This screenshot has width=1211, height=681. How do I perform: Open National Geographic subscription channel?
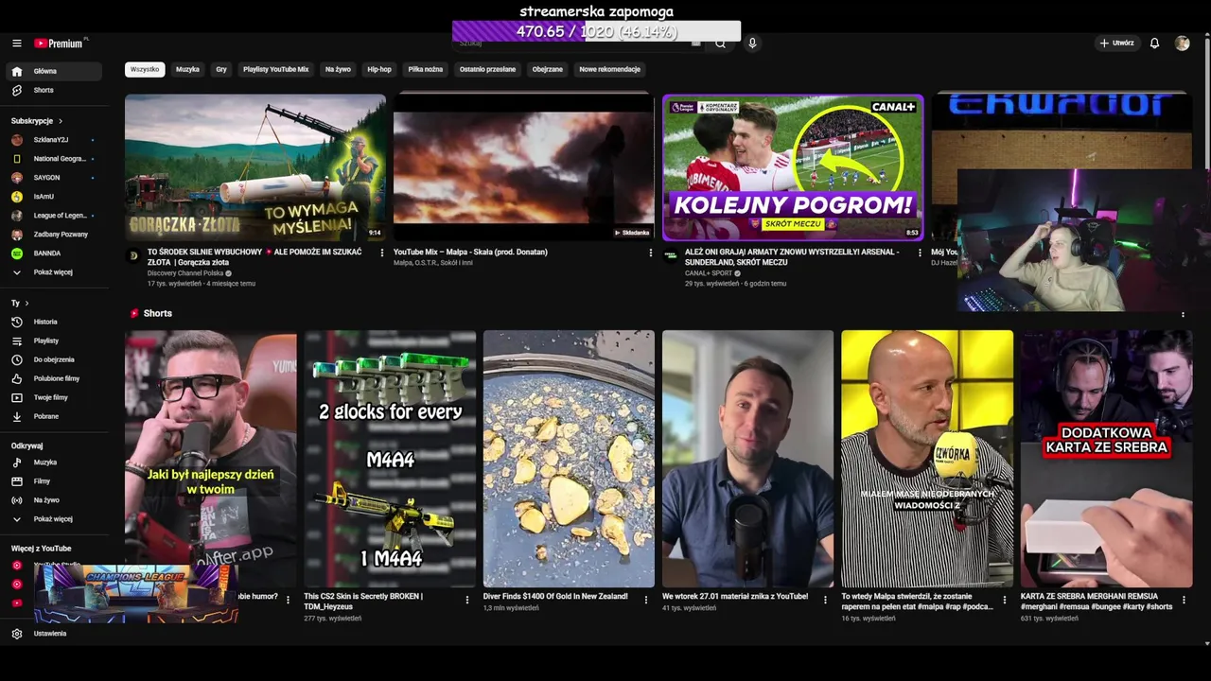(56, 159)
